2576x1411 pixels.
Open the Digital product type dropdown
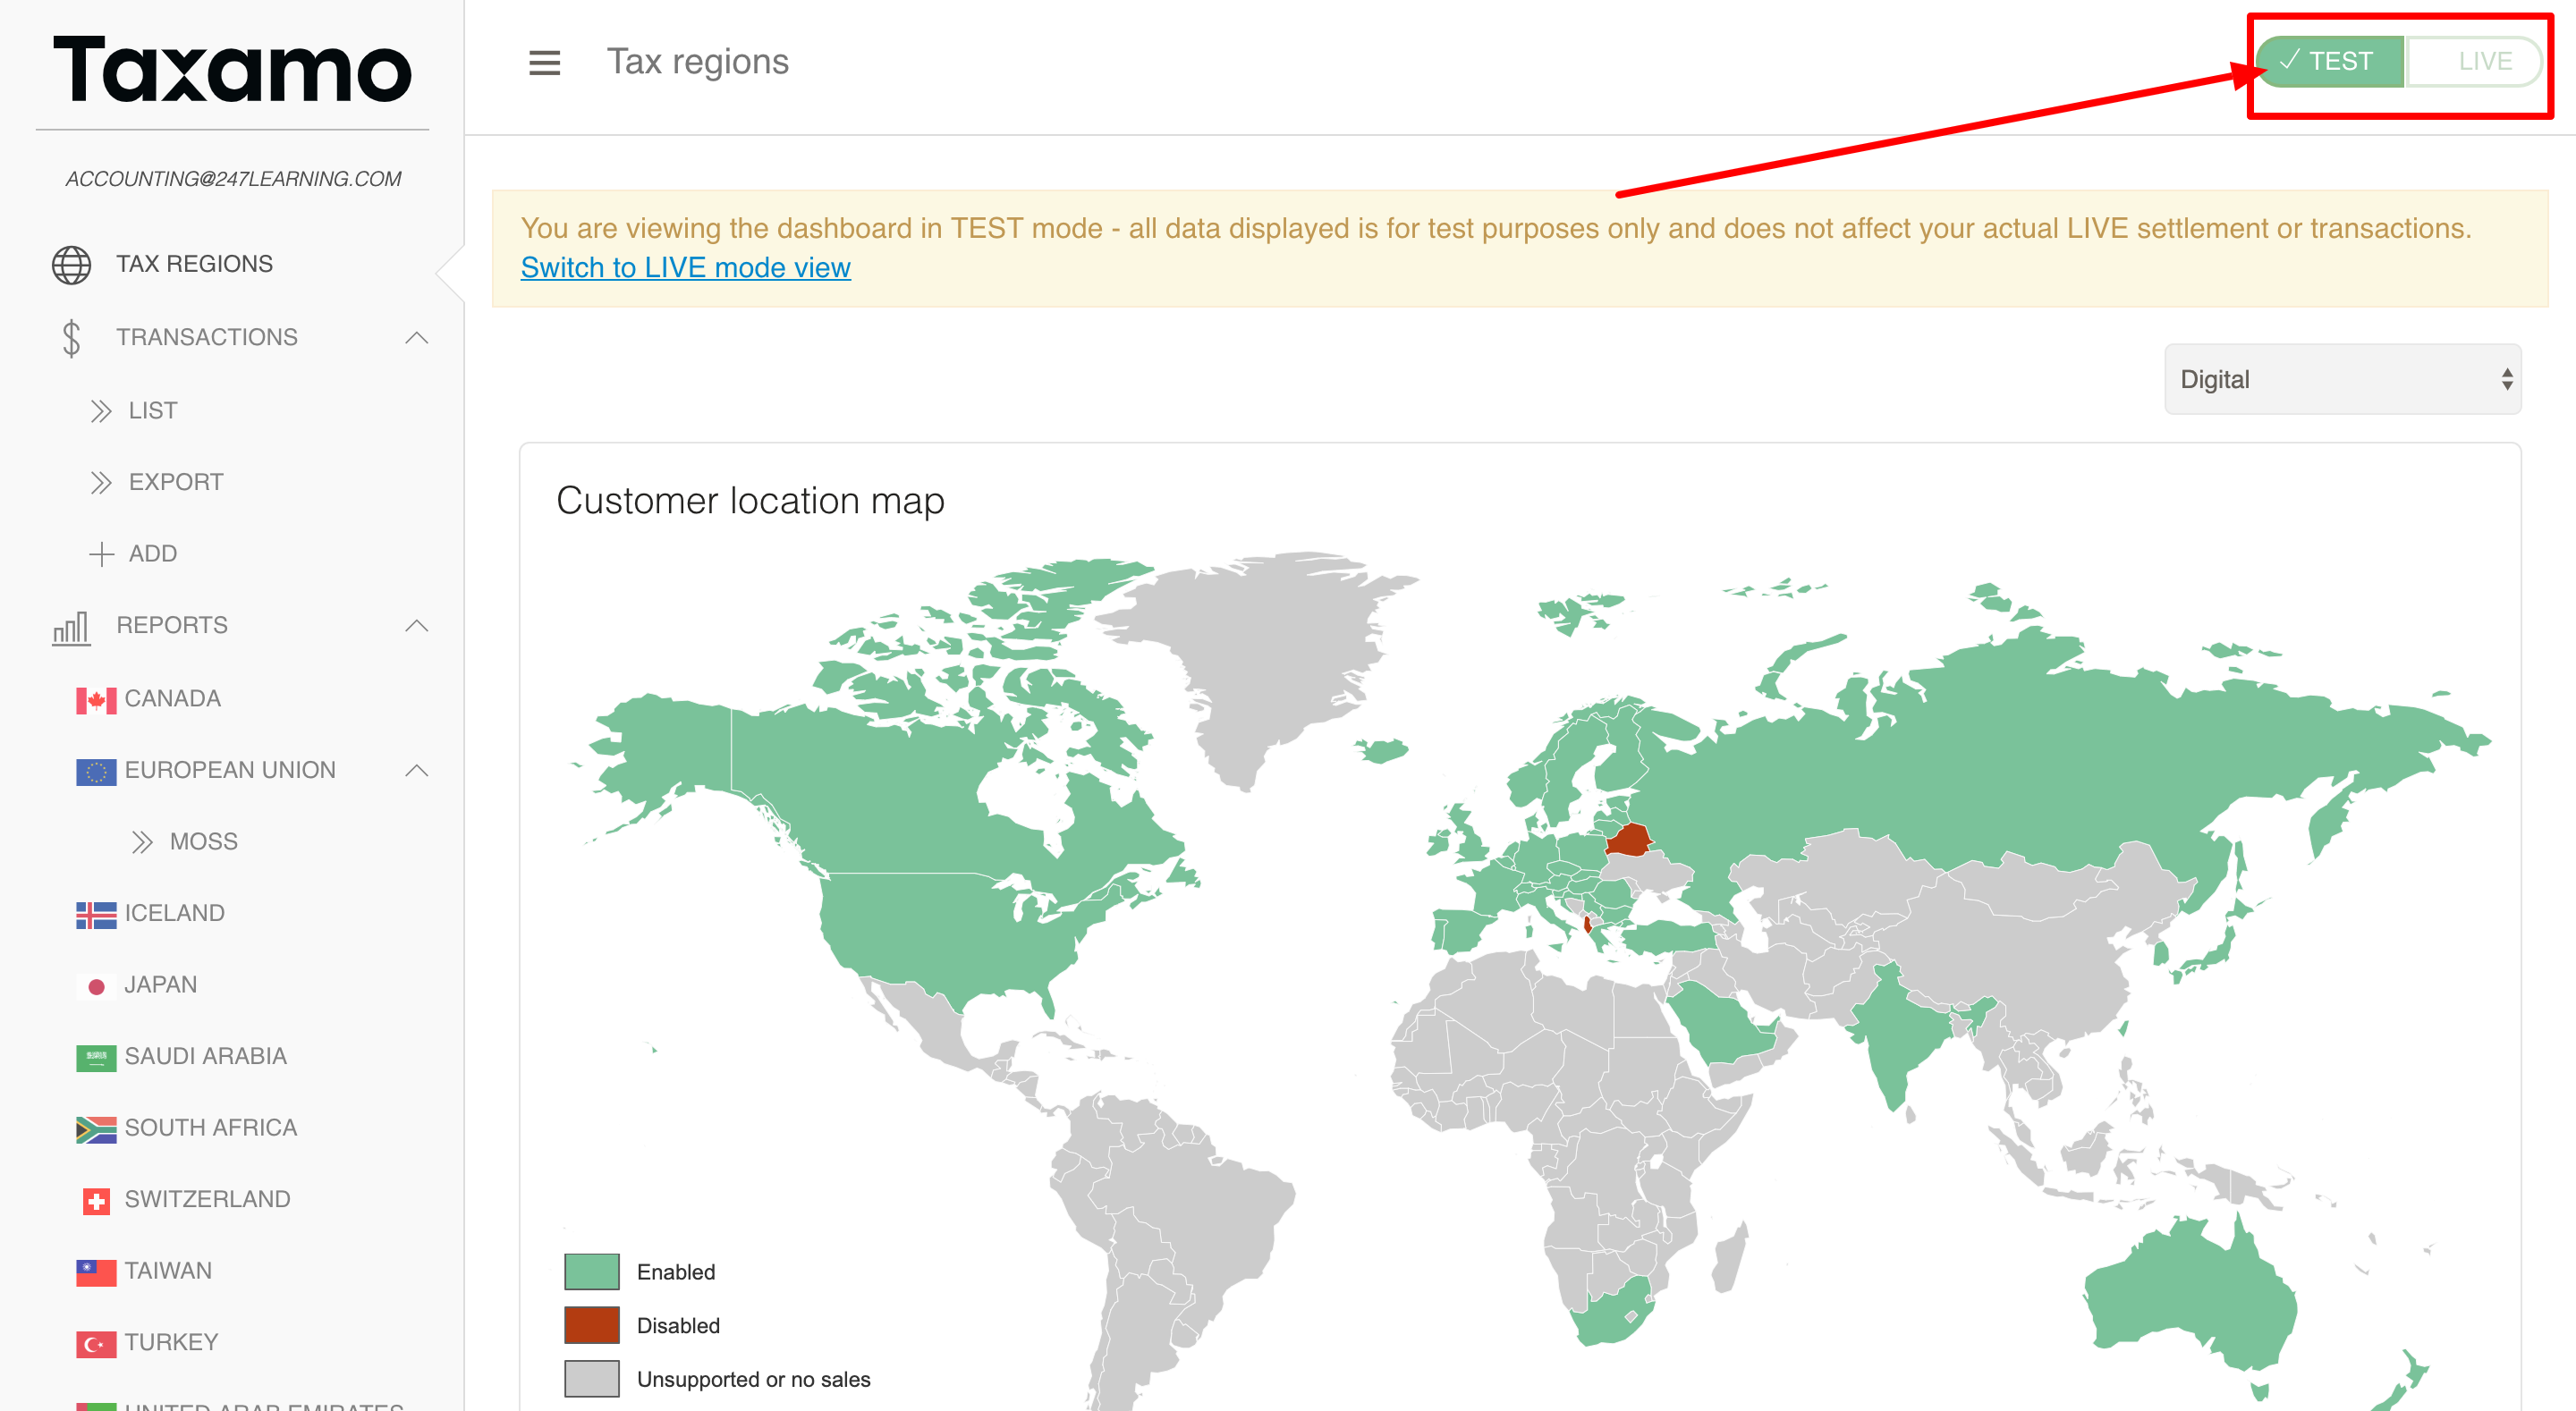[x=2342, y=380]
